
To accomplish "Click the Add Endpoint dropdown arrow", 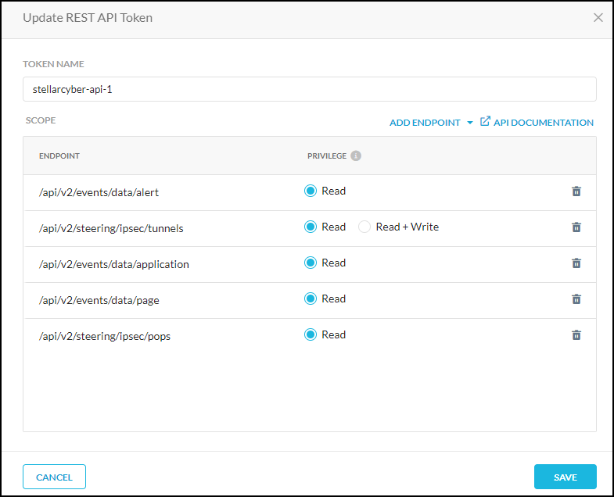I will [x=469, y=123].
